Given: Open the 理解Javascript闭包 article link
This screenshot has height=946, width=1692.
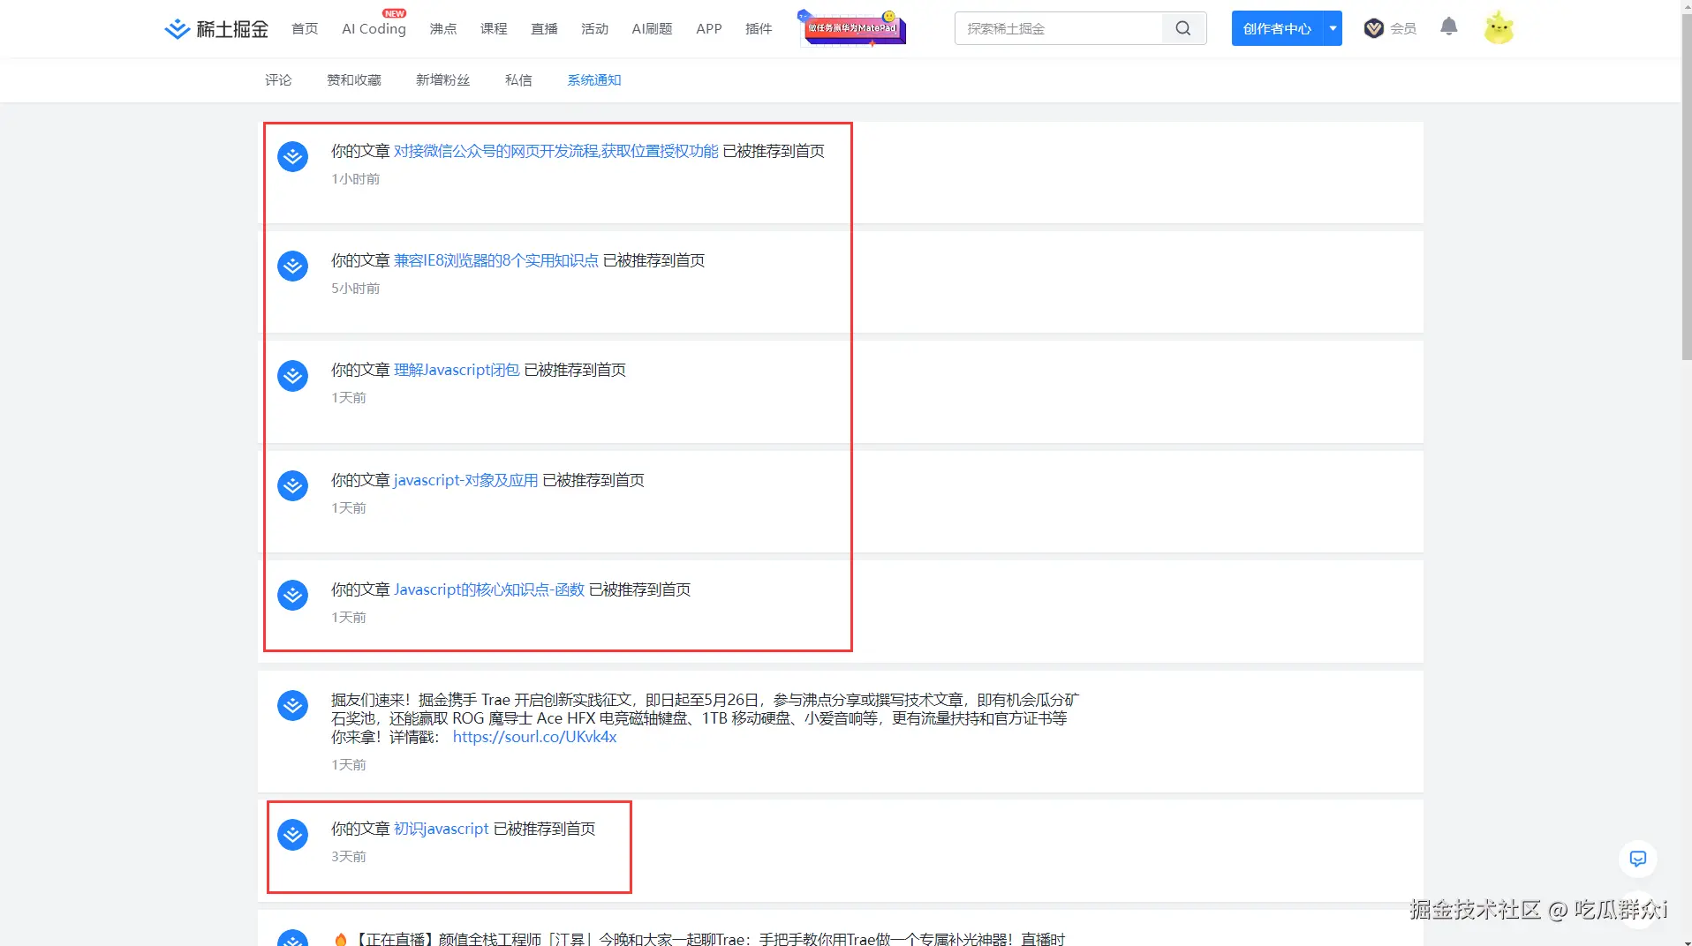Looking at the screenshot, I should (456, 370).
